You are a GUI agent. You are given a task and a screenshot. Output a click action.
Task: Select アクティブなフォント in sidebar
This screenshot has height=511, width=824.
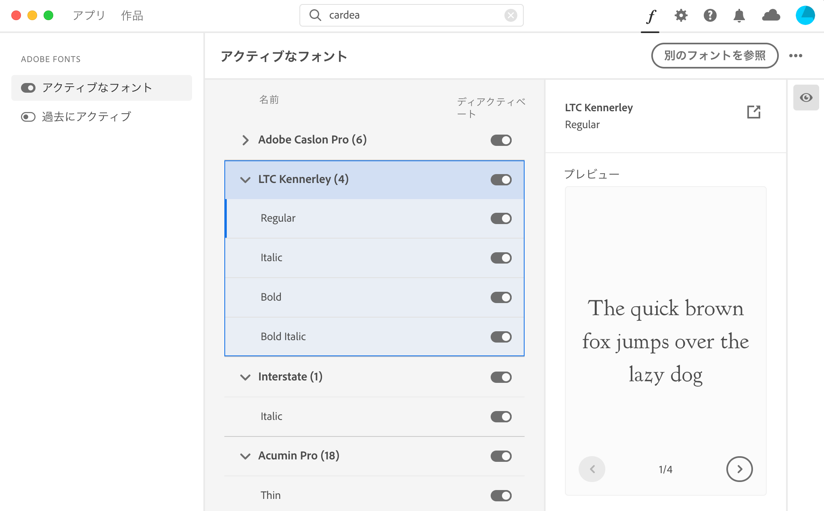point(102,88)
